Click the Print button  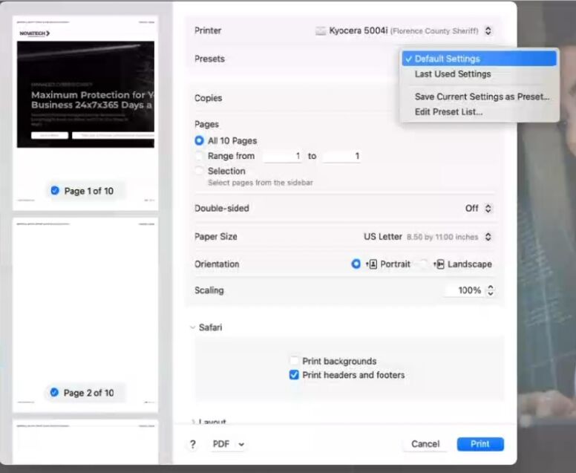(x=480, y=444)
